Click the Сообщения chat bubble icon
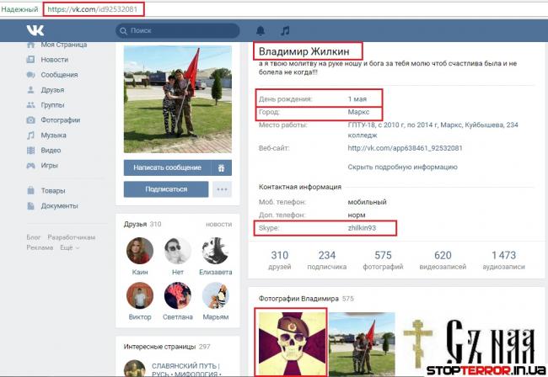Viewport: 548px width, 377px height. (30, 75)
